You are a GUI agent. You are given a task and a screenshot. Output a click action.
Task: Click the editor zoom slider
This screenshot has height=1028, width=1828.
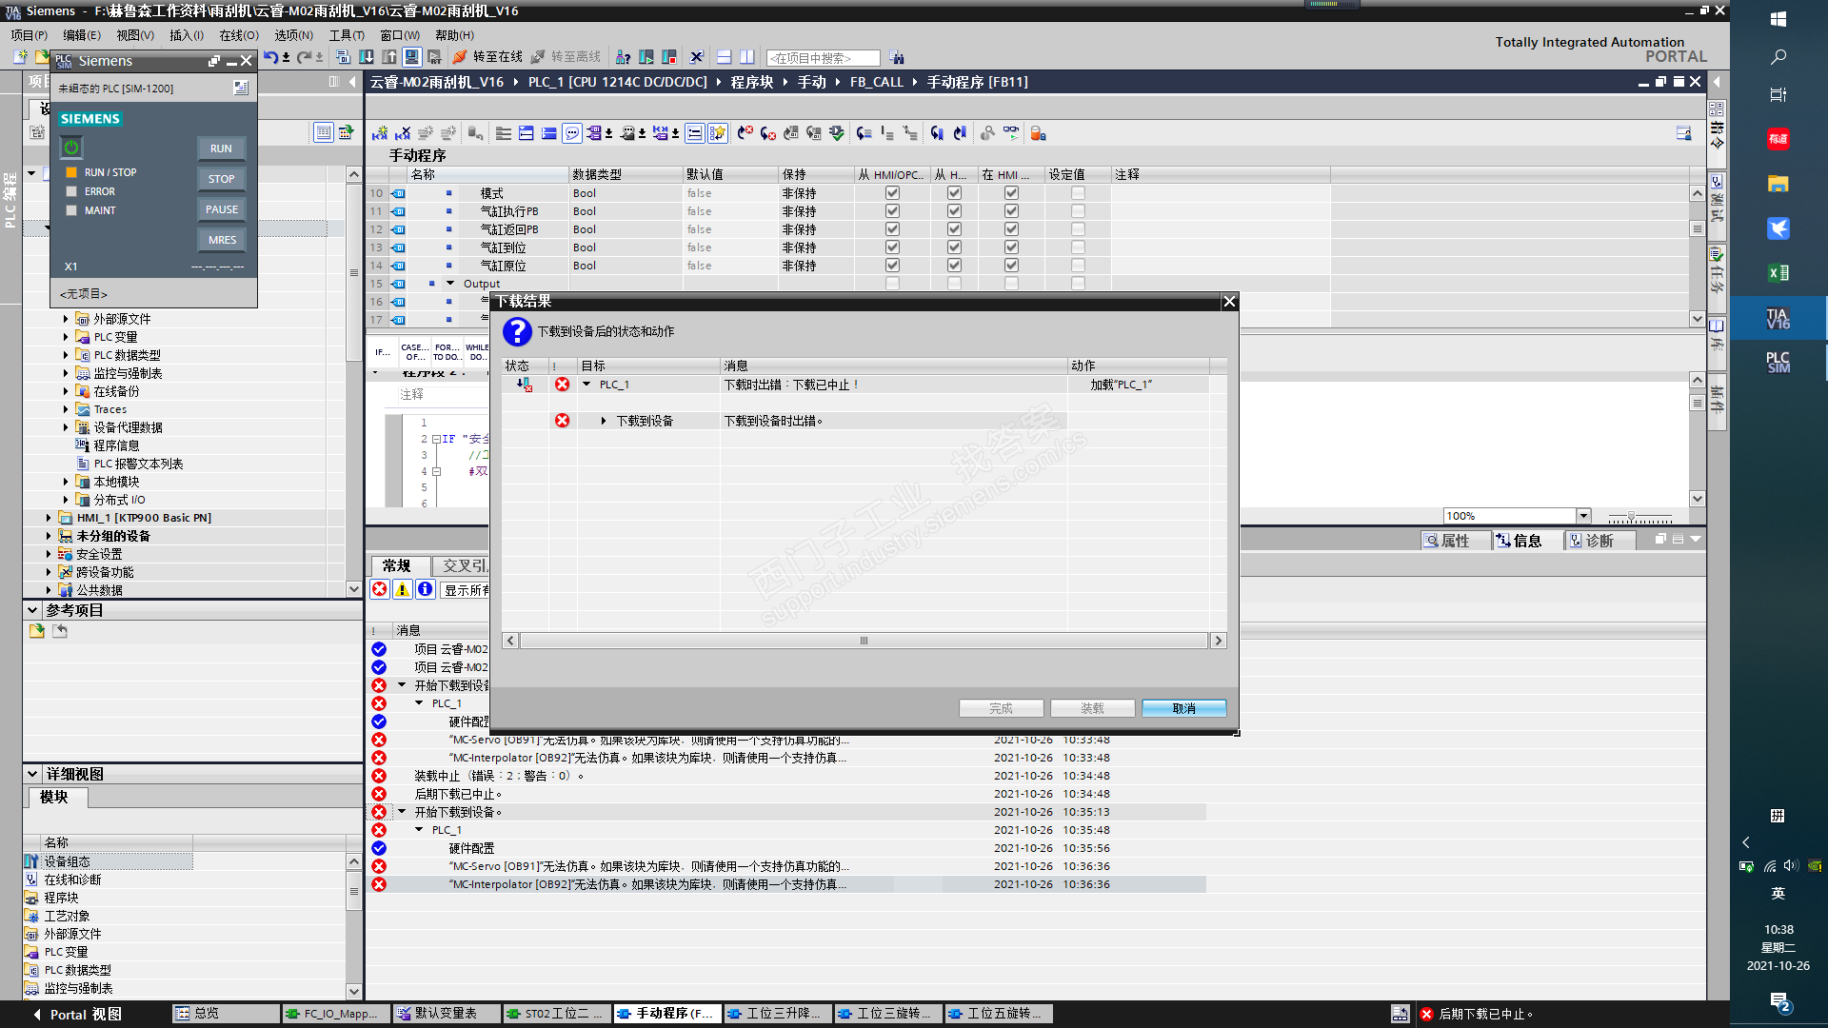[1630, 517]
